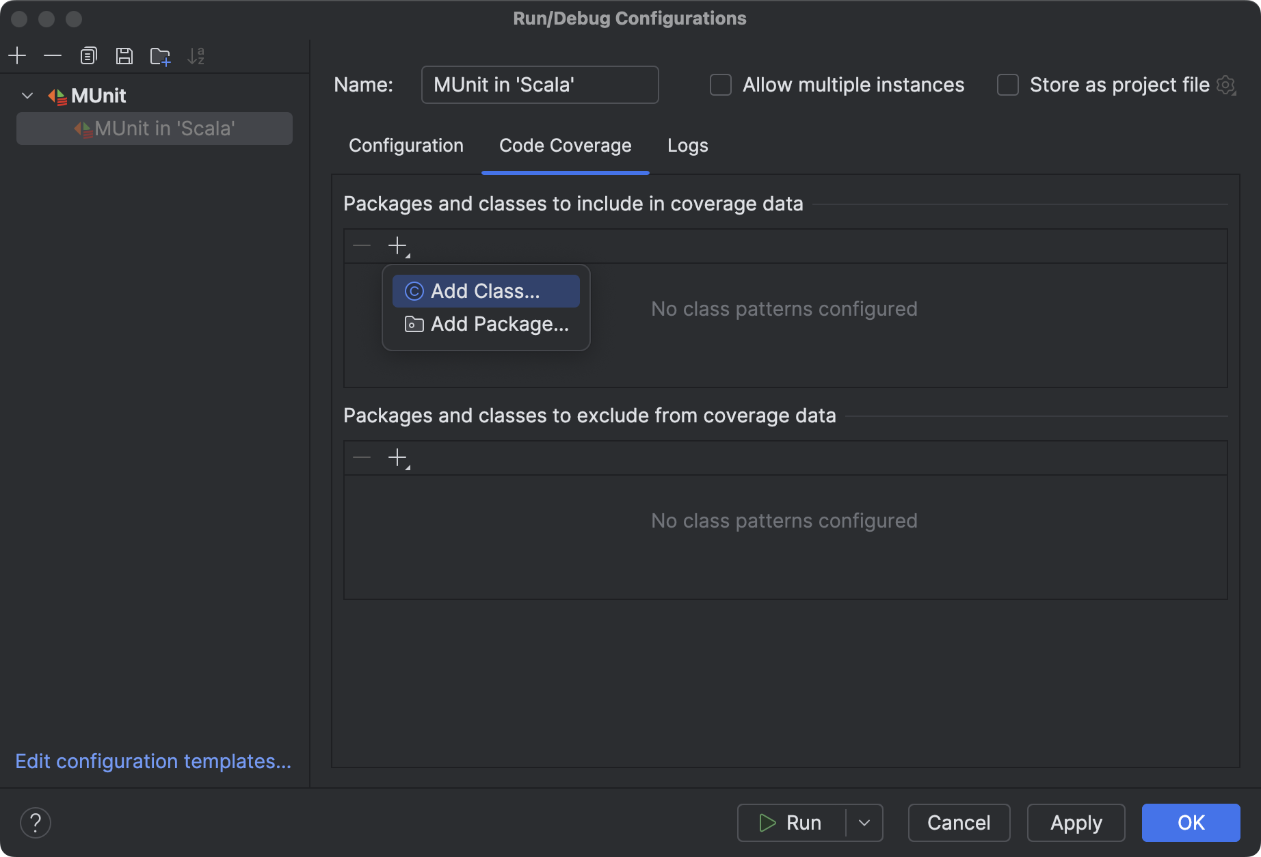Viewport: 1261px width, 857px height.
Task: Switch to the Configuration tab
Action: [406, 146]
